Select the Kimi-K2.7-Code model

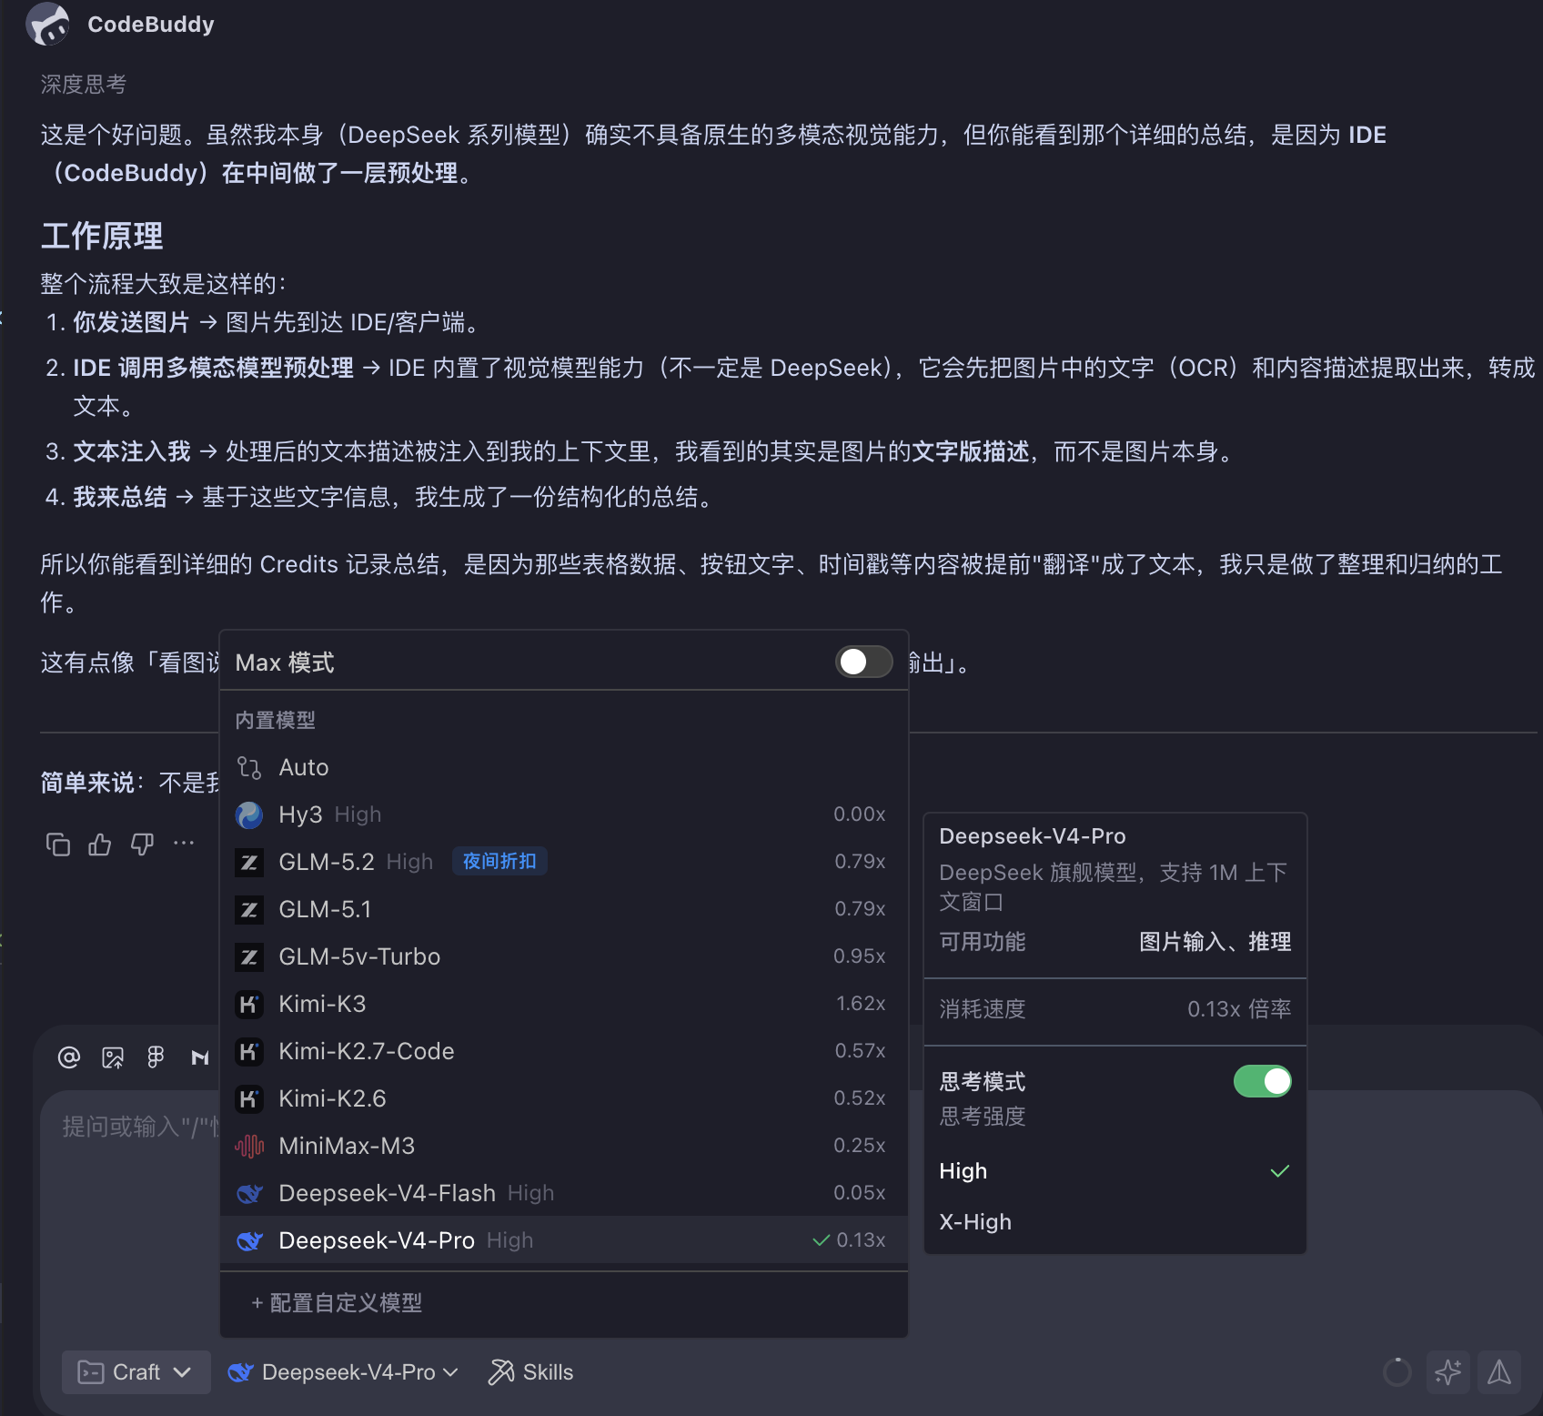point(564,1051)
